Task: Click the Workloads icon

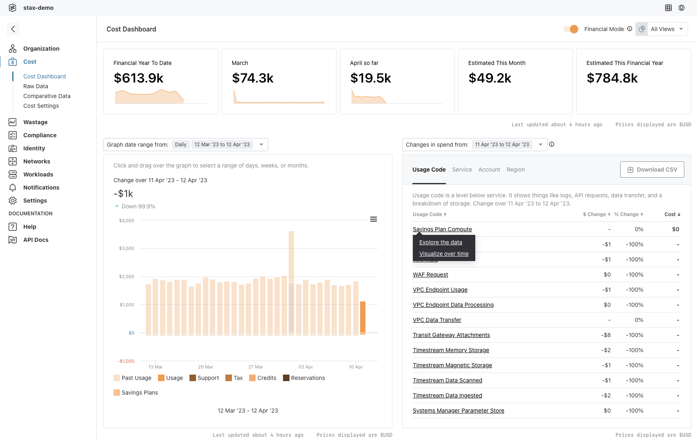Action: pos(13,174)
